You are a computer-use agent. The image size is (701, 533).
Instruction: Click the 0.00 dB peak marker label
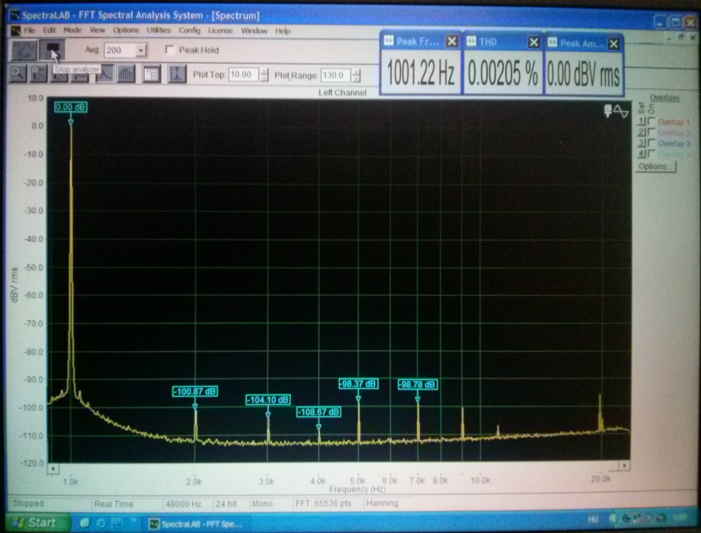[x=71, y=107]
